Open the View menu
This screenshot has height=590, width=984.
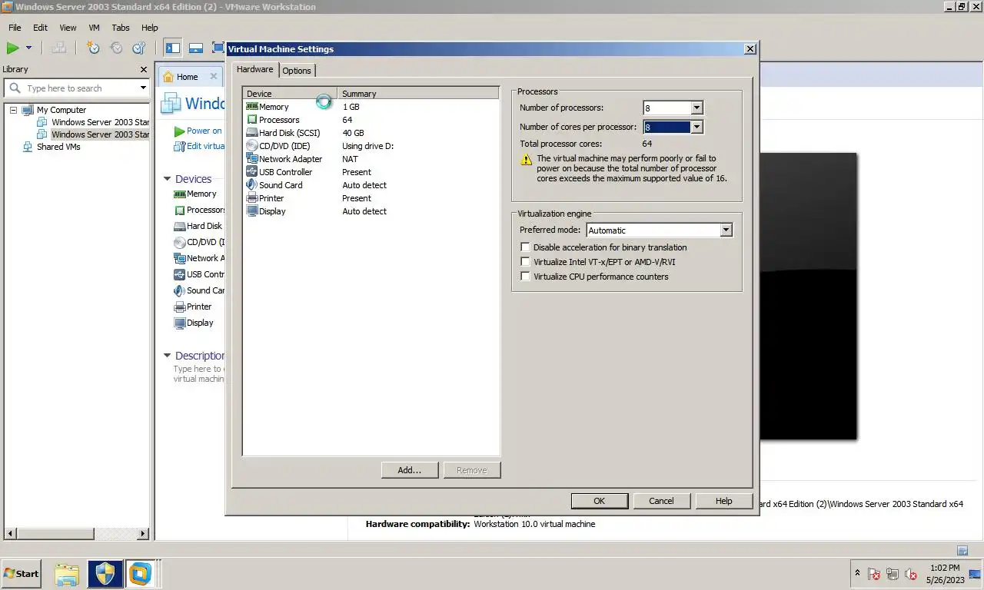click(68, 28)
